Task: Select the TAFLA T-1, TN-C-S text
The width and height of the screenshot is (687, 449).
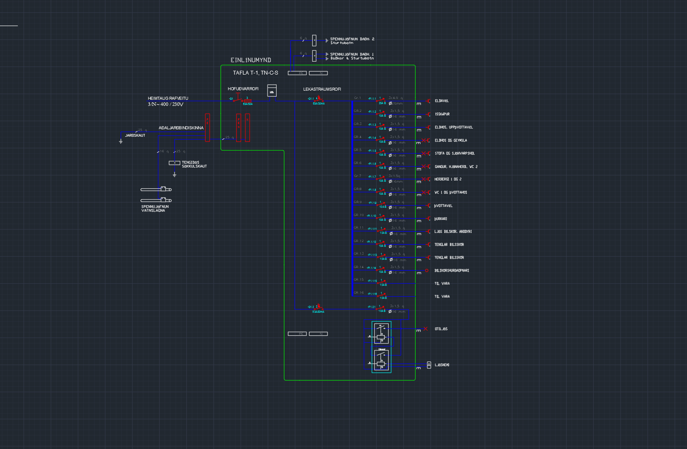Action: pos(255,73)
